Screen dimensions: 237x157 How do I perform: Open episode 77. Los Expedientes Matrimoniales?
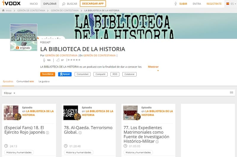[146, 134]
